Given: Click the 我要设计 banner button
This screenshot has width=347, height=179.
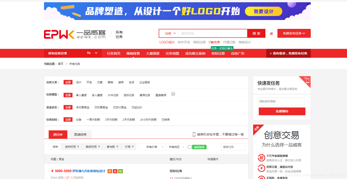Looking at the screenshot, I should (x=263, y=12).
